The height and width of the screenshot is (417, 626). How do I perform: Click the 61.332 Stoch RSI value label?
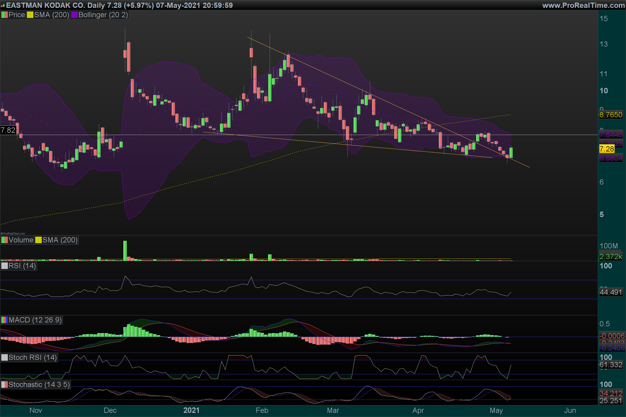(x=611, y=365)
